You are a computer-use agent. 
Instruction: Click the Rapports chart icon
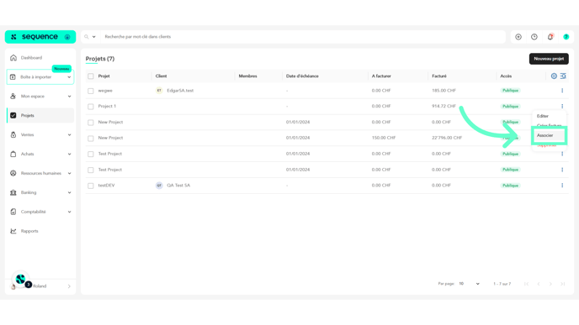13,231
